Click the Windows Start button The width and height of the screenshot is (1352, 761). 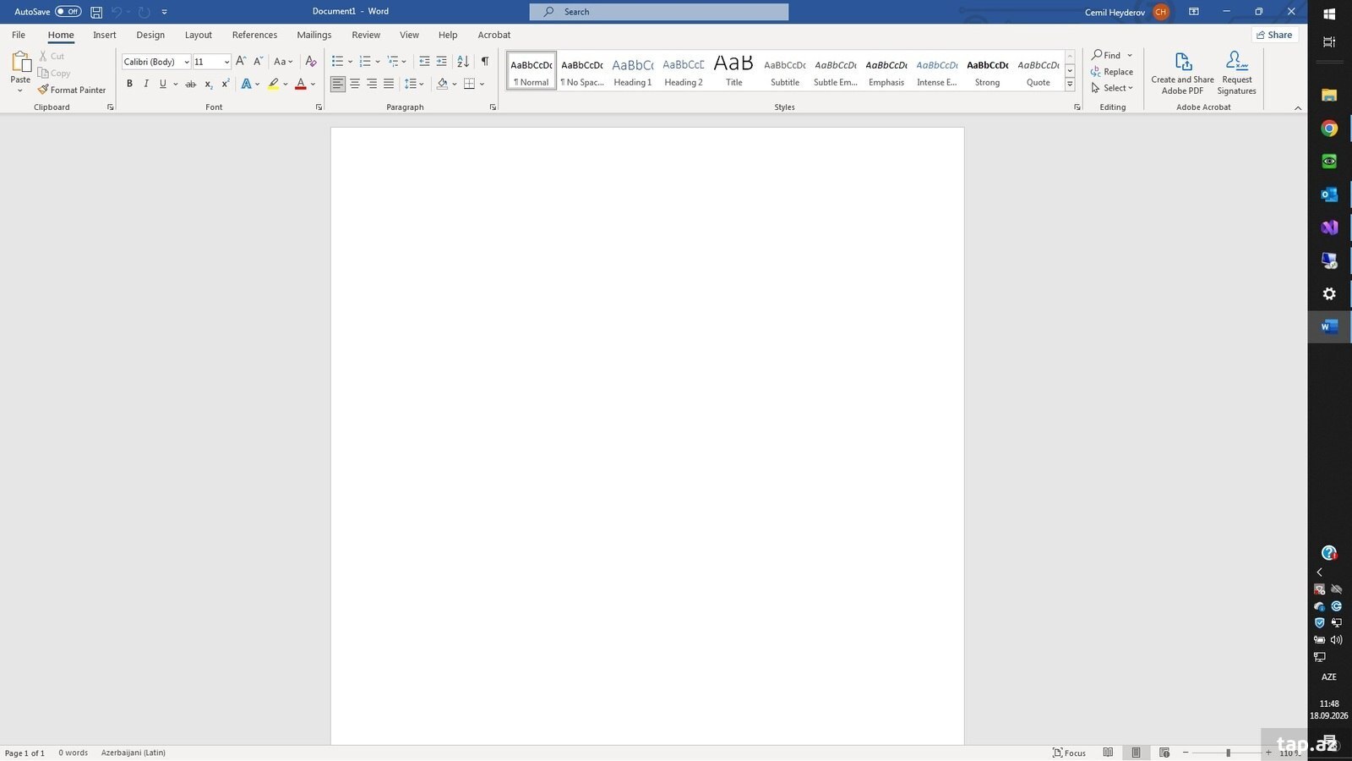1329,14
